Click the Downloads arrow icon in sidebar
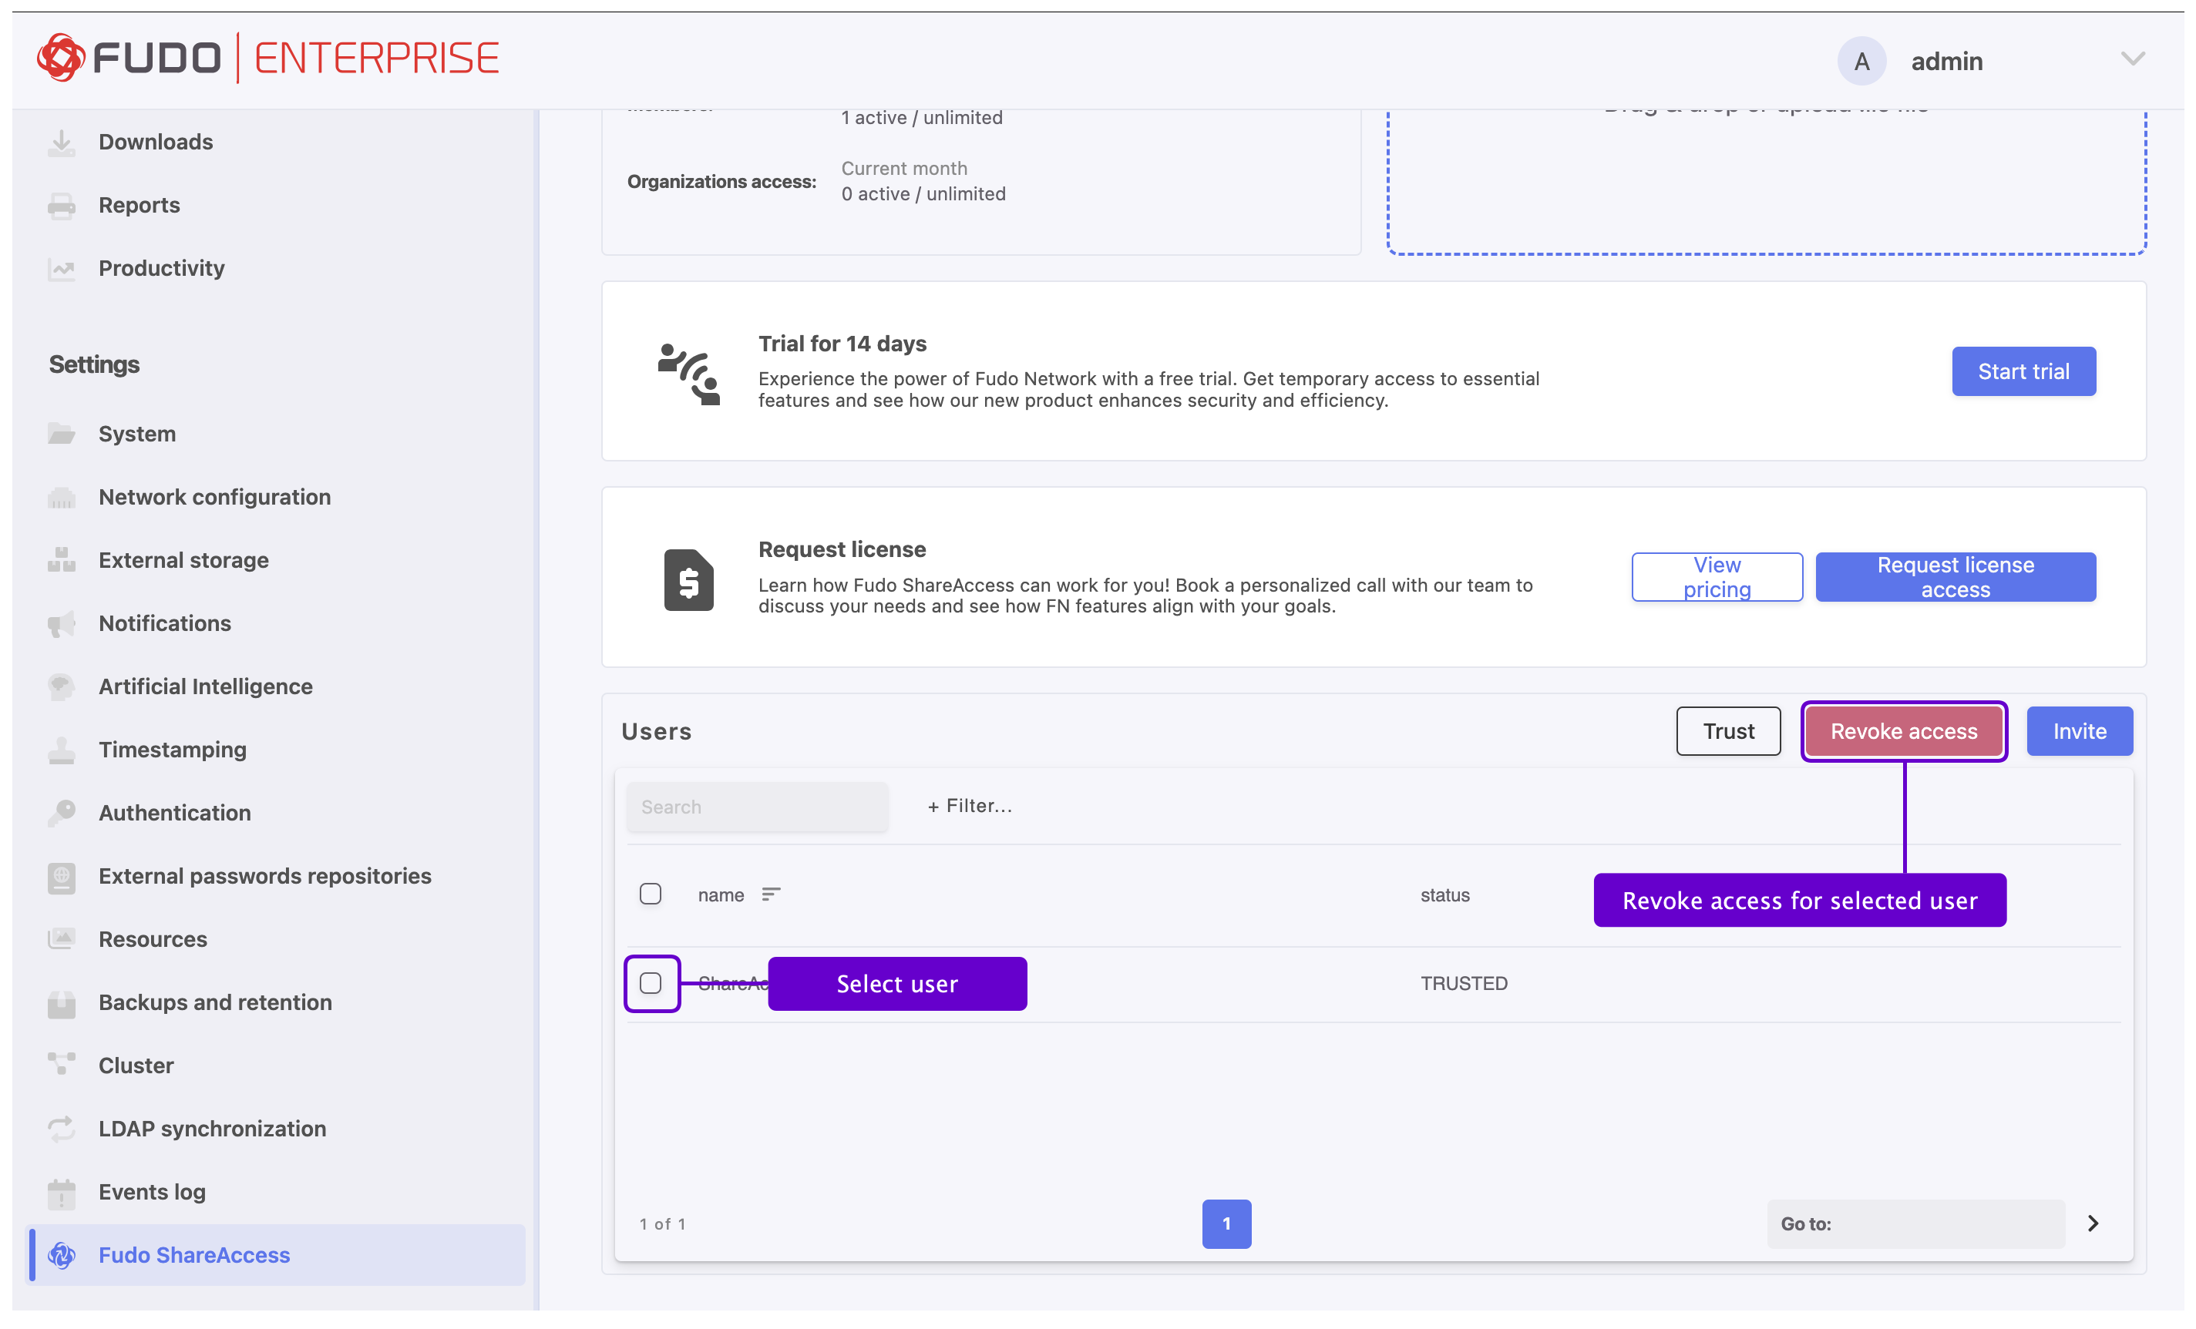The image size is (2196, 1329). pyautogui.click(x=62, y=143)
